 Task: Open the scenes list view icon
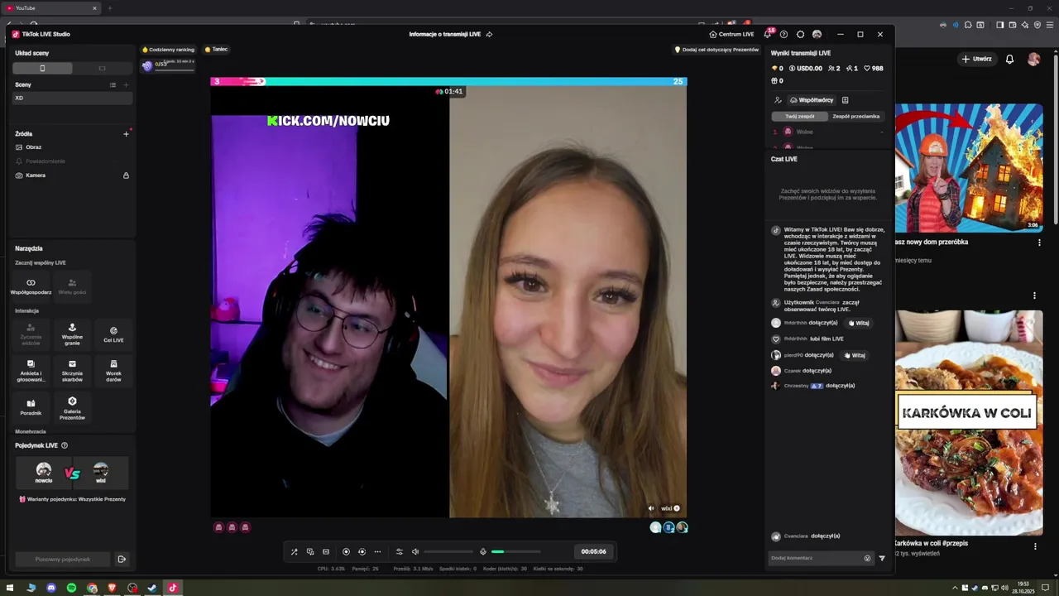(x=113, y=84)
